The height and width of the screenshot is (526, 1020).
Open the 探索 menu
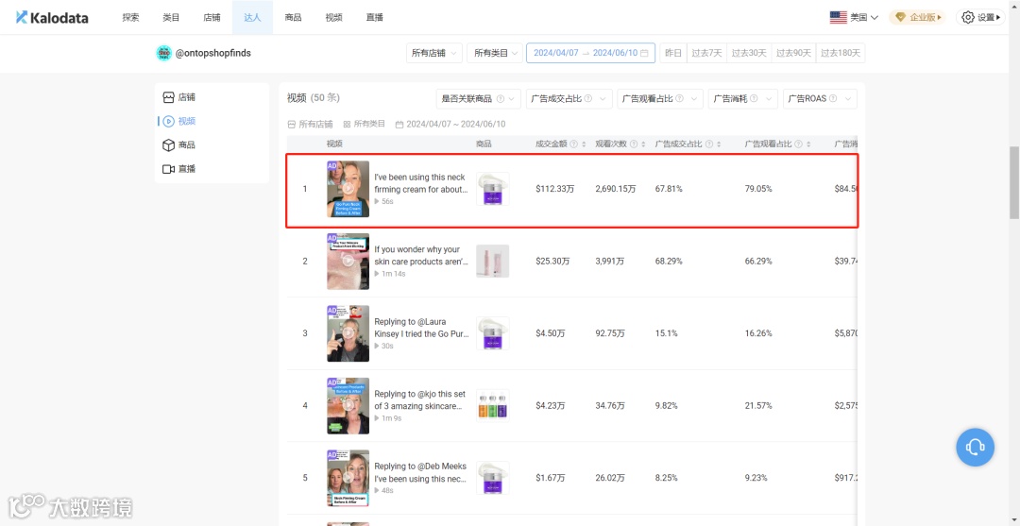(130, 18)
